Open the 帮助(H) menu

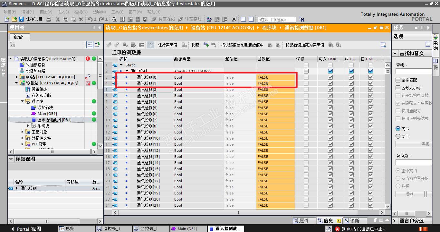click(154, 12)
